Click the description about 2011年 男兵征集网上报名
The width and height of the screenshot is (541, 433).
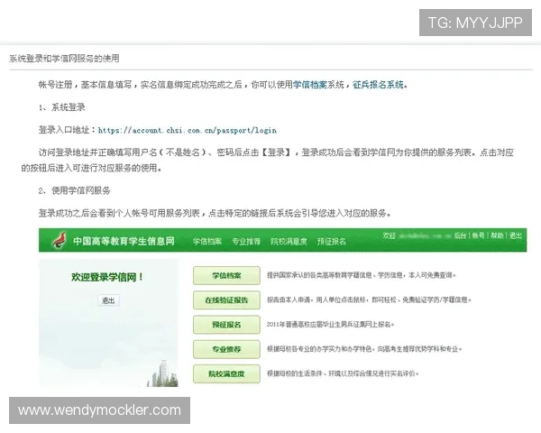tap(330, 324)
